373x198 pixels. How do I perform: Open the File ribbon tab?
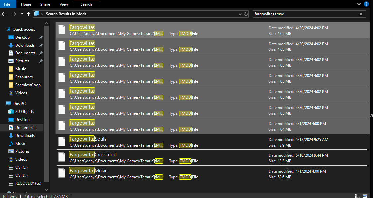(x=7, y=4)
